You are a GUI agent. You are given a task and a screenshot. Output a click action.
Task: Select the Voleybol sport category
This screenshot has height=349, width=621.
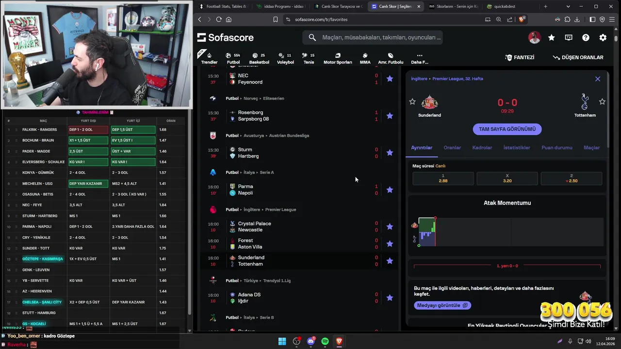pyautogui.click(x=285, y=58)
